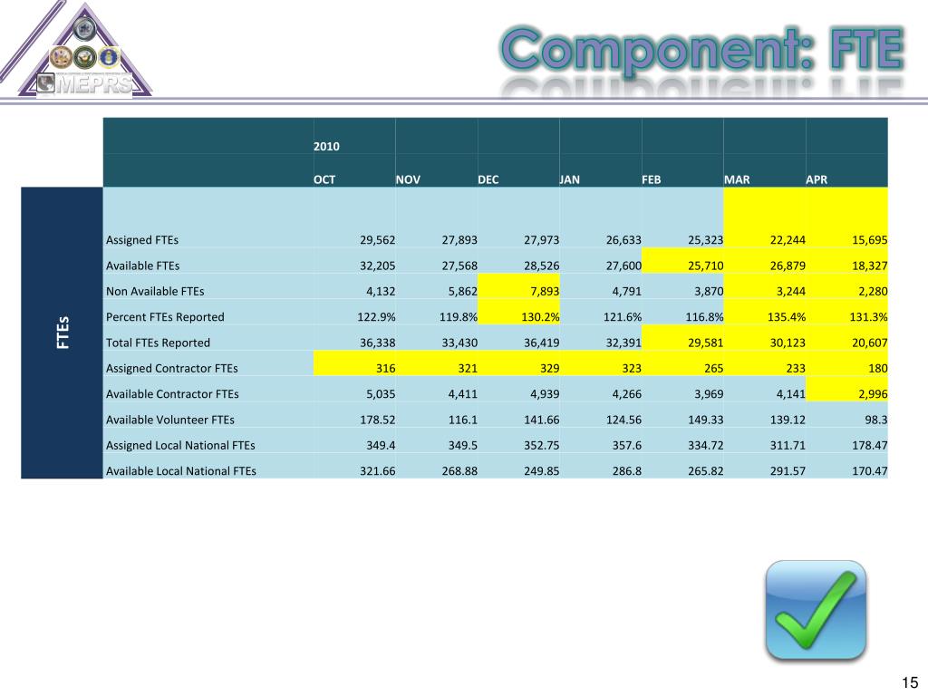Click the cell value 321.66

pos(377,471)
